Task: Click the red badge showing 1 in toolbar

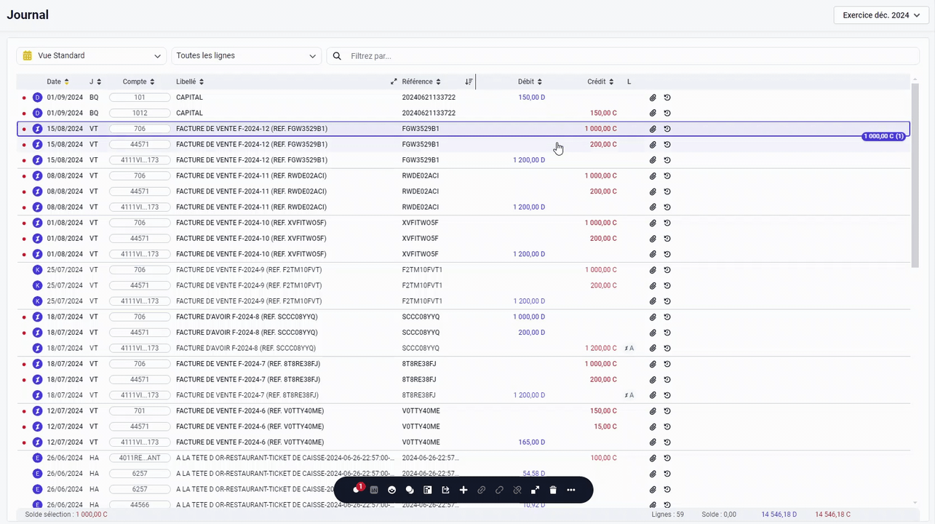Action: [360, 486]
